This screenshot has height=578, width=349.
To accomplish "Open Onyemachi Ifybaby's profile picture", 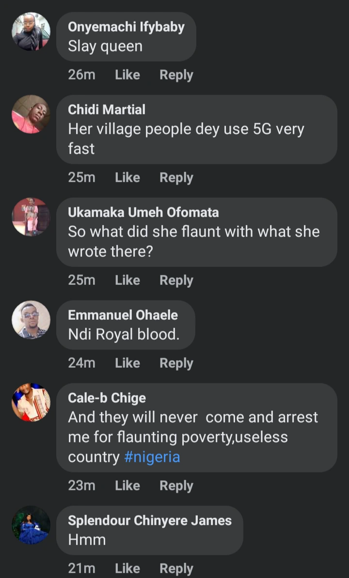I will click(x=31, y=31).
